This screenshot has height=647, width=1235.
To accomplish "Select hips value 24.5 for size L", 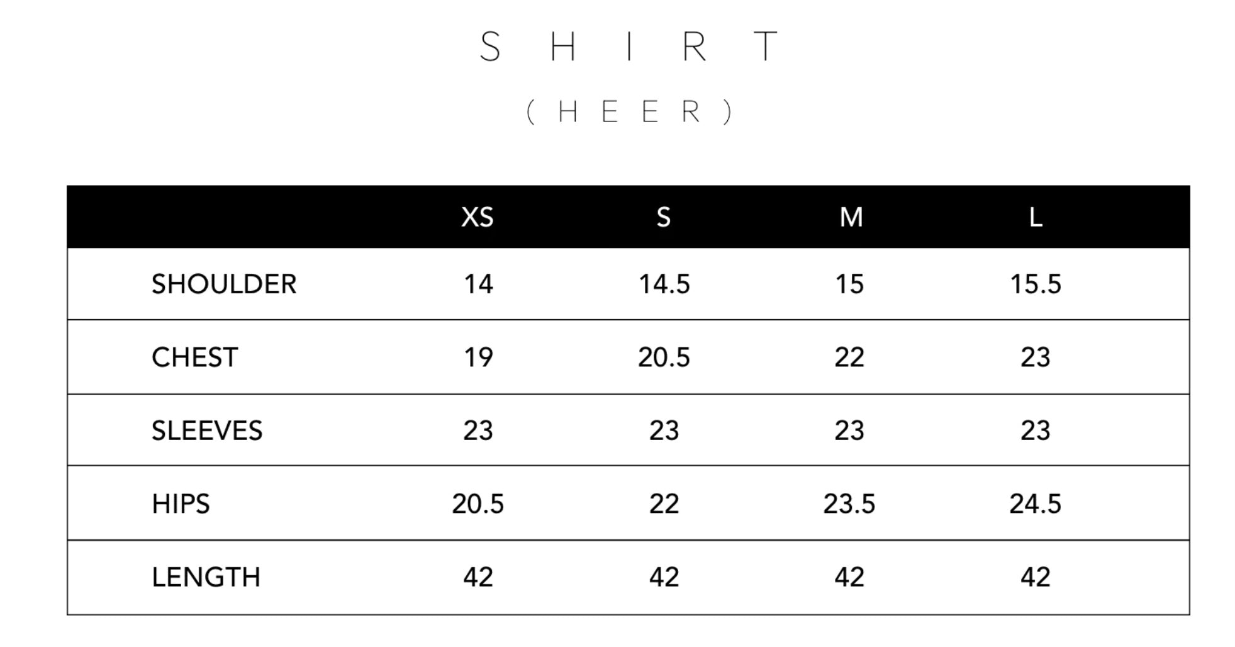I will point(1036,504).
